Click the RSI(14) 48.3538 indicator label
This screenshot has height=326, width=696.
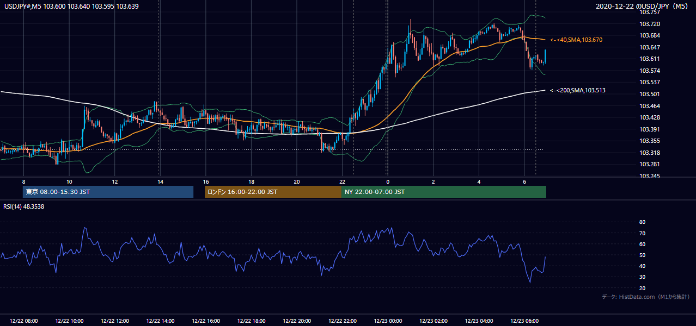tap(24, 206)
